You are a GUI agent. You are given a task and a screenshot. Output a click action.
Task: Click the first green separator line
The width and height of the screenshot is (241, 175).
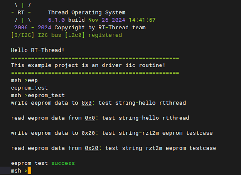click(x=95, y=58)
